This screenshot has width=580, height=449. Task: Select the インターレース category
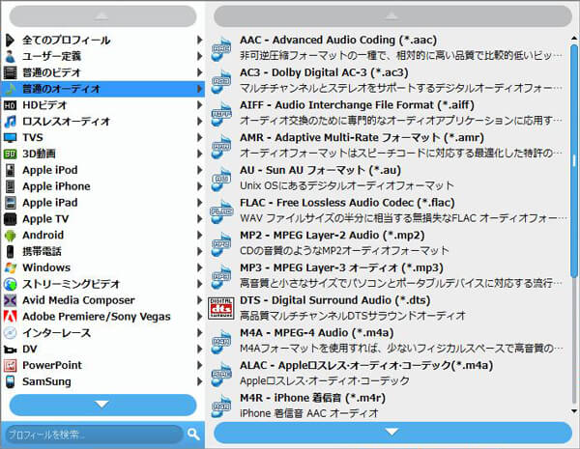102,332
